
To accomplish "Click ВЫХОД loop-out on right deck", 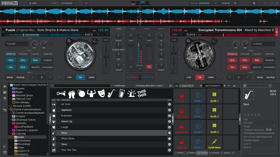I will 270,77.
